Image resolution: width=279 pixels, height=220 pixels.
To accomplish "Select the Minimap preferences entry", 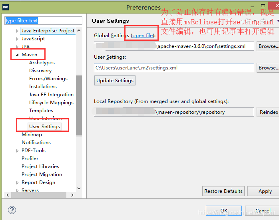I will coord(32,135).
